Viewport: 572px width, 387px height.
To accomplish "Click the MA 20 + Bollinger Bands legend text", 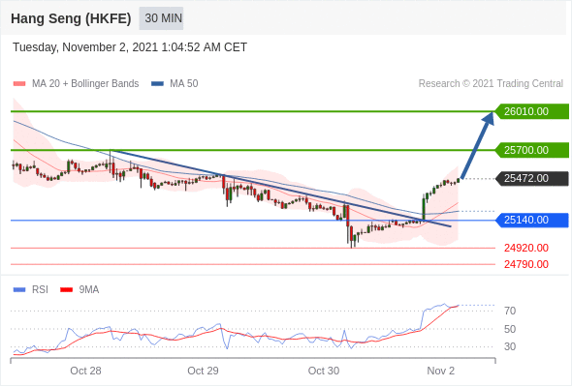I will pyautogui.click(x=85, y=84).
